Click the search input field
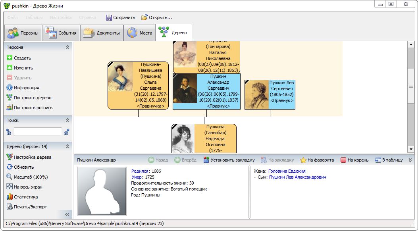This screenshot has height=231, width=418. pos(38,132)
